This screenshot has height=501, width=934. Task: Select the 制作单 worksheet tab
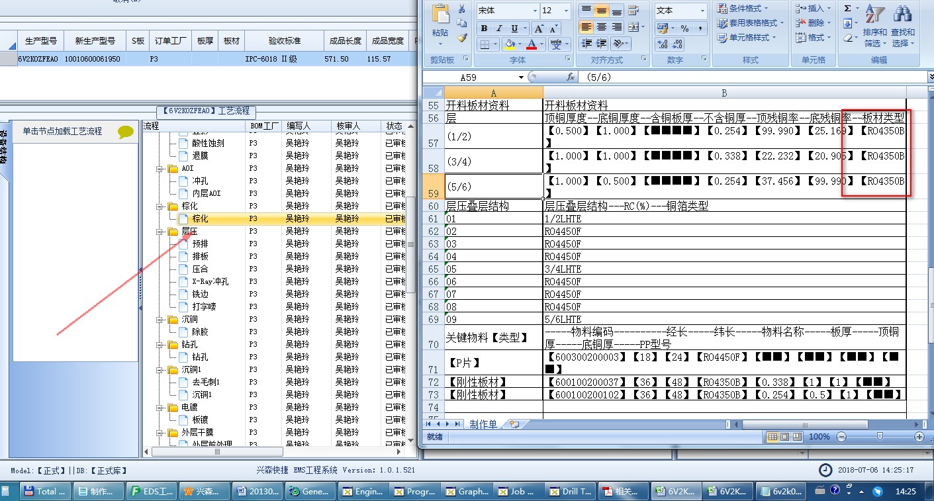click(483, 424)
